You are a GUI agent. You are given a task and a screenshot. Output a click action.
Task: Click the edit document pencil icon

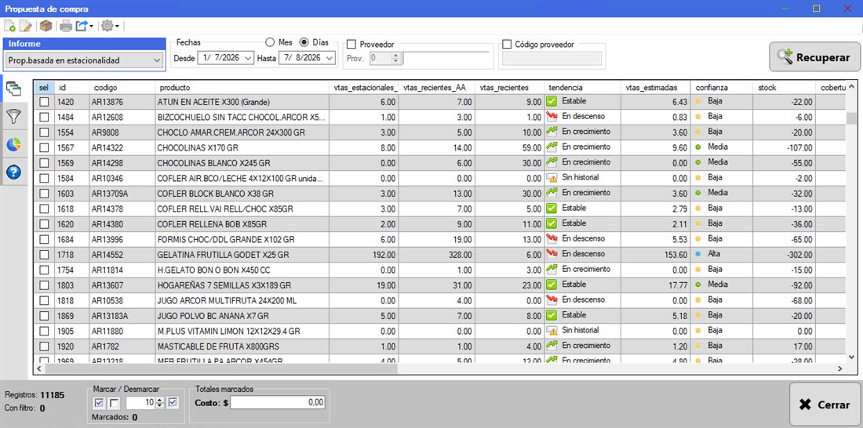coord(25,26)
